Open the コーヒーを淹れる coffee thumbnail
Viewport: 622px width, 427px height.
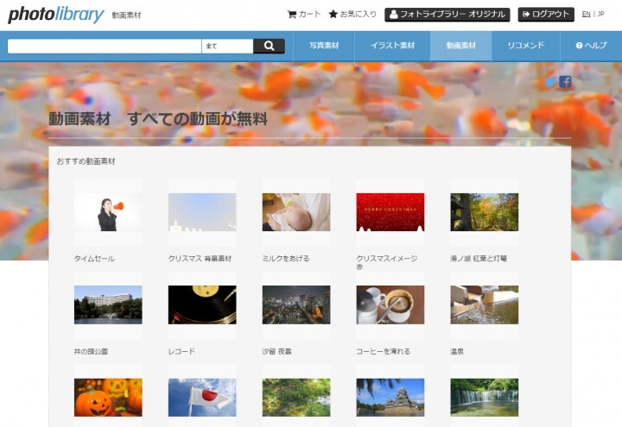coord(390,305)
